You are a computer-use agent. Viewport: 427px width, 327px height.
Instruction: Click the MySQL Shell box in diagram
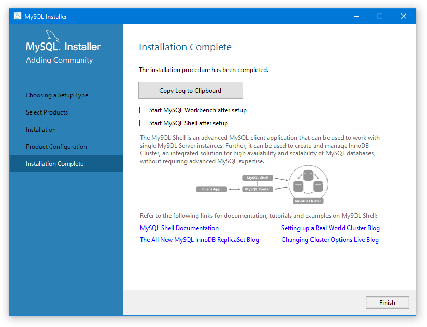[258, 178]
